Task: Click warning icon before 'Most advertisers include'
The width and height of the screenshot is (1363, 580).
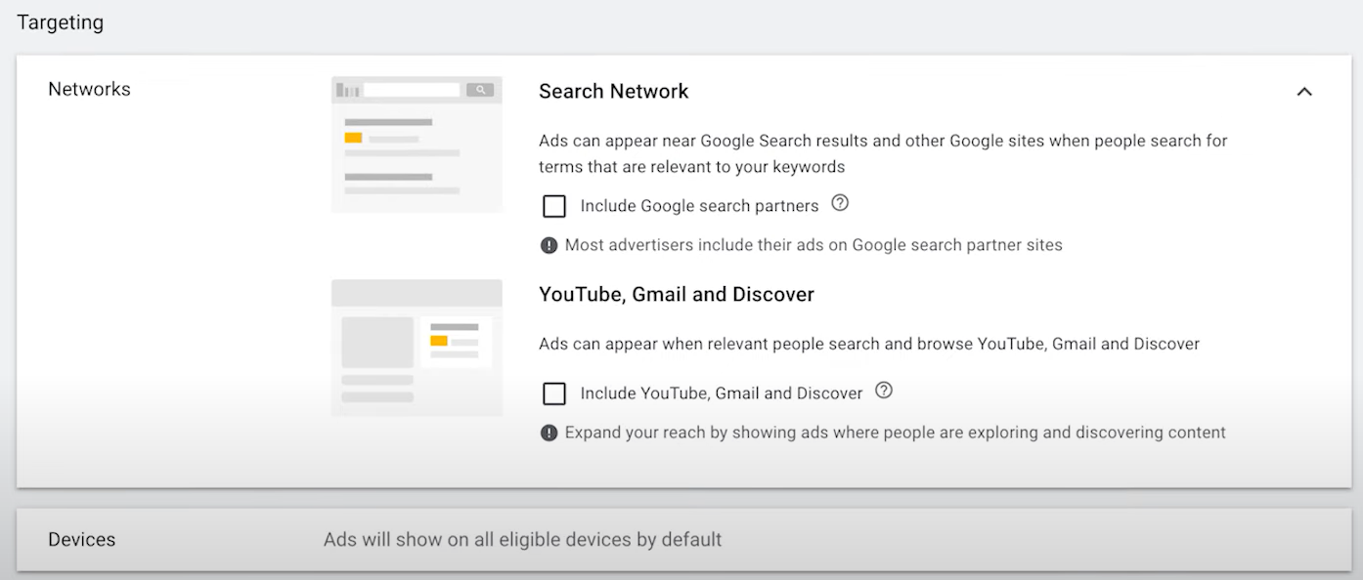Action: tap(550, 245)
